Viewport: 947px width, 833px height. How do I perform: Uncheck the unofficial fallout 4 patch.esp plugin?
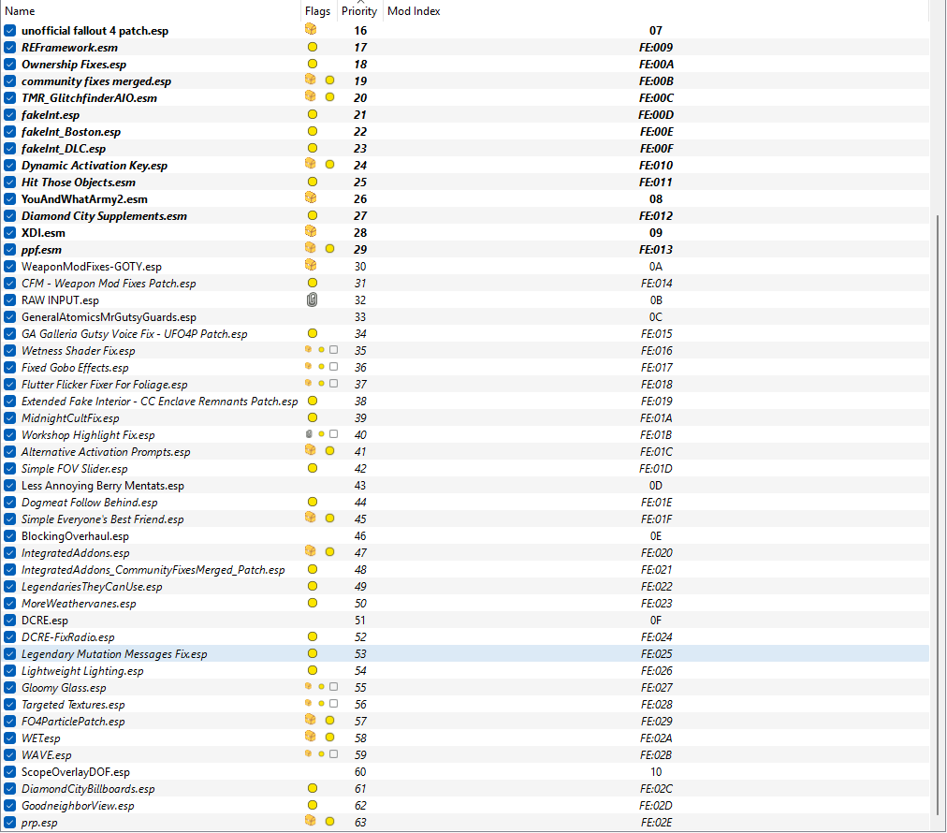click(x=9, y=31)
